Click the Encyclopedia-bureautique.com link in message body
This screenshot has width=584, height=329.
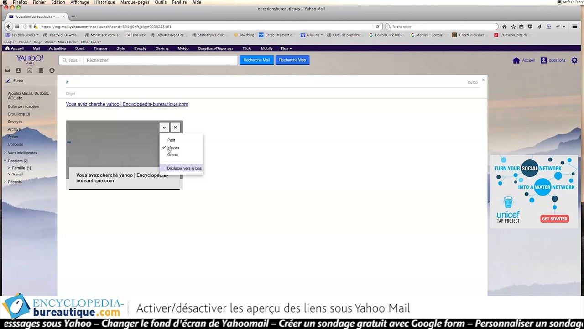tap(127, 104)
